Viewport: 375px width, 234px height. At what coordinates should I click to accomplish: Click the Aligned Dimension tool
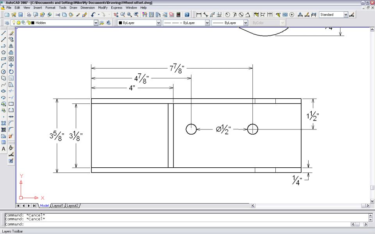point(205,15)
